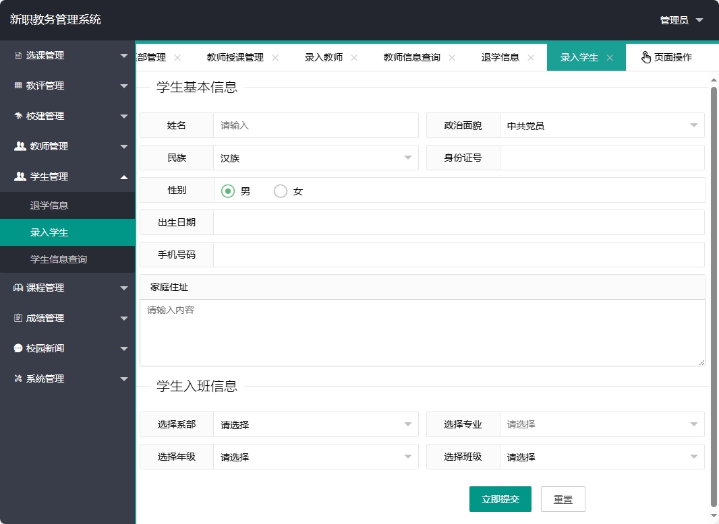Image resolution: width=719 pixels, height=524 pixels.
Task: Select the 教评管理 icon in sidebar
Action: point(20,86)
